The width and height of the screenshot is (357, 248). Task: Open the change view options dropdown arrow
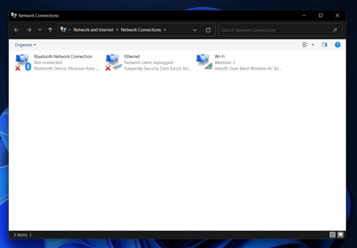click(x=312, y=45)
